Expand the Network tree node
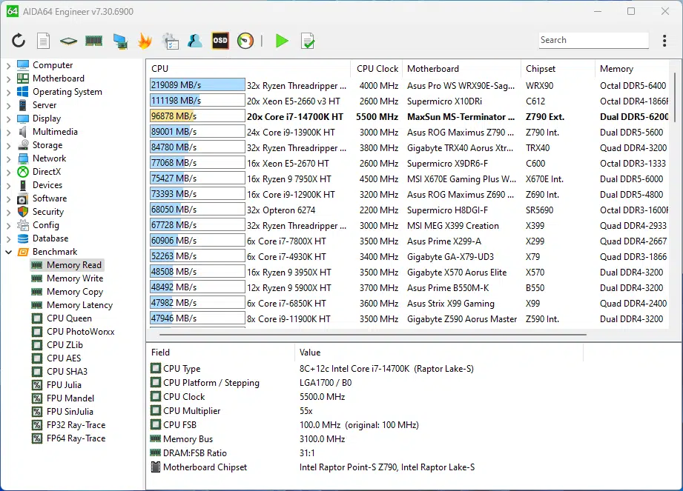This screenshot has height=491, width=683. point(8,158)
